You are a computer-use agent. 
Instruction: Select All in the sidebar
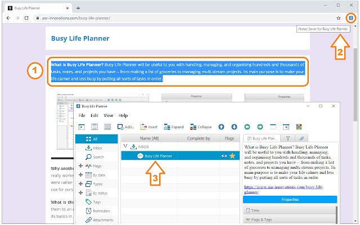pyautogui.click(x=97, y=139)
